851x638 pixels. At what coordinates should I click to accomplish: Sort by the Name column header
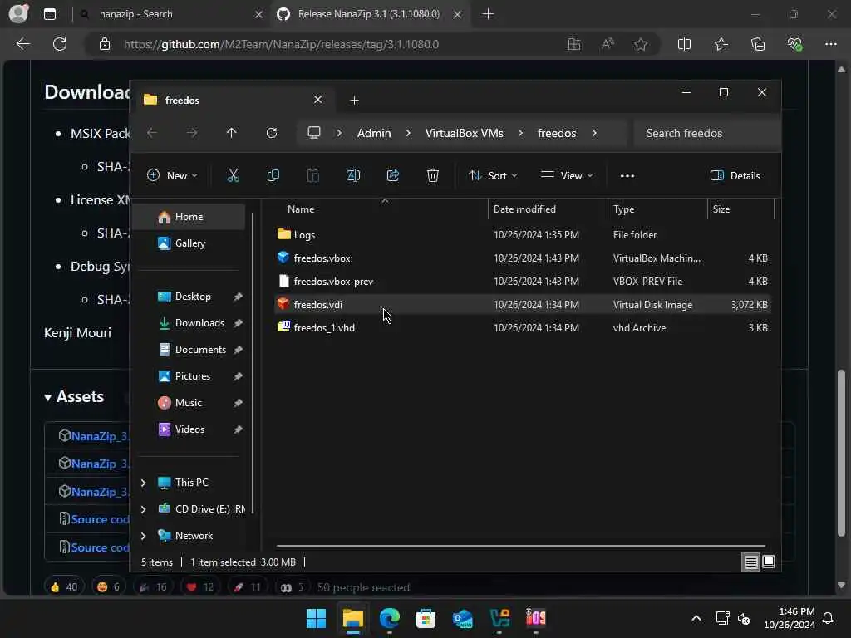coord(301,209)
